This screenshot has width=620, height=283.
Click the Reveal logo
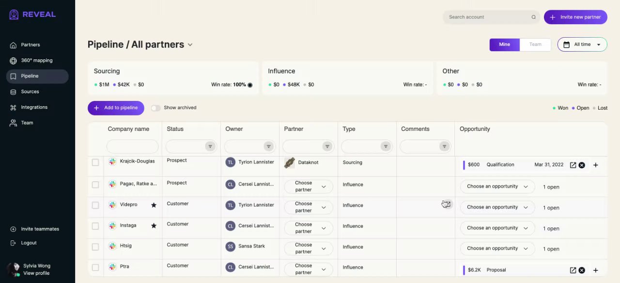coord(32,14)
